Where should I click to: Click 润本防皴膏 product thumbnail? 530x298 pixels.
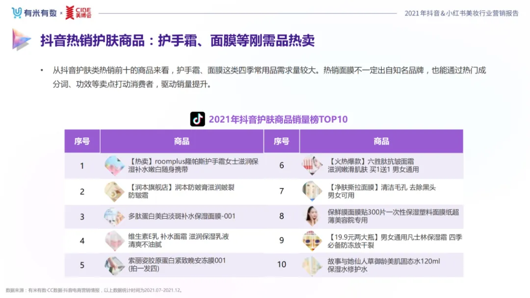click(114, 191)
